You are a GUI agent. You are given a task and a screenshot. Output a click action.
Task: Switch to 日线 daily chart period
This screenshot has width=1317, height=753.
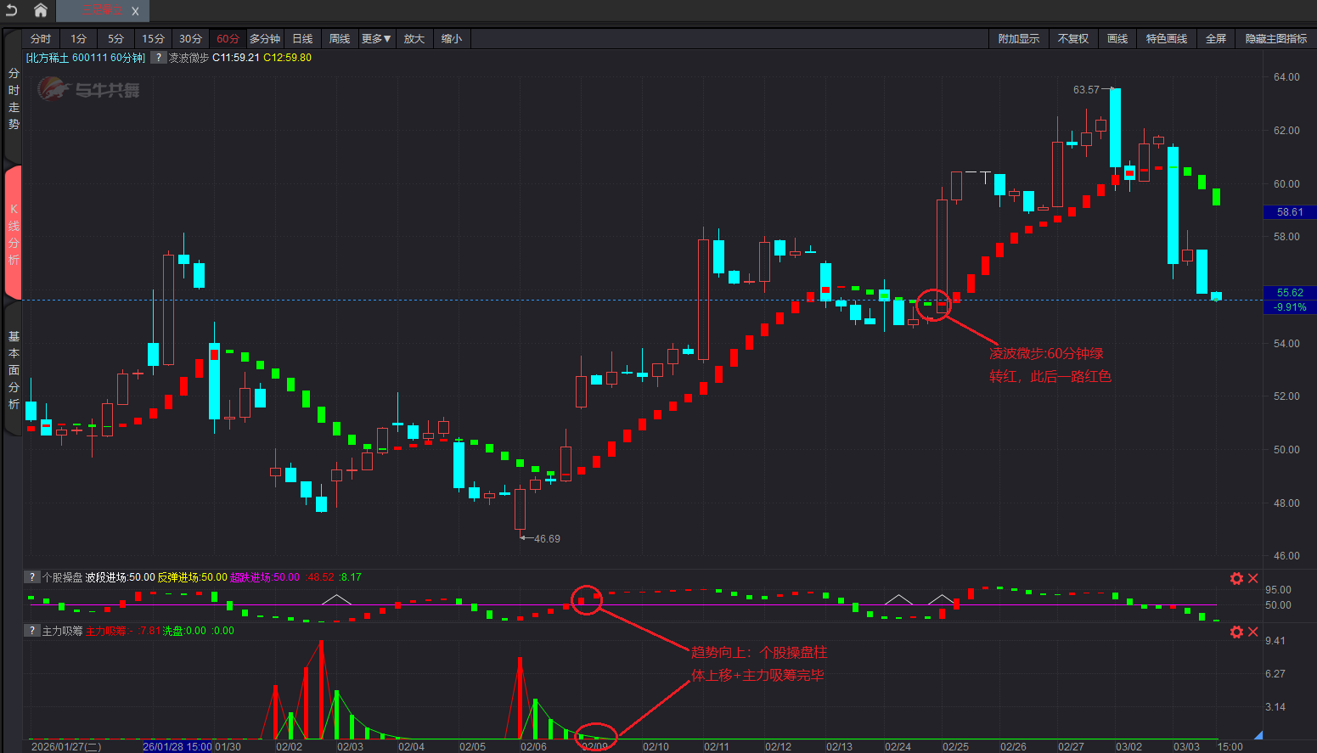(302, 39)
